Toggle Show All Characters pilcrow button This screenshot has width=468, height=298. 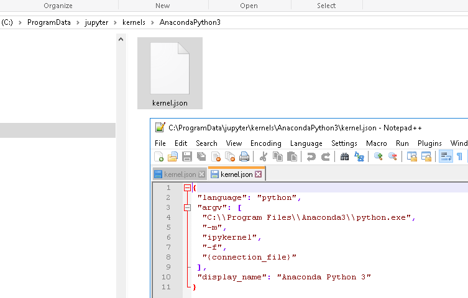click(460, 157)
